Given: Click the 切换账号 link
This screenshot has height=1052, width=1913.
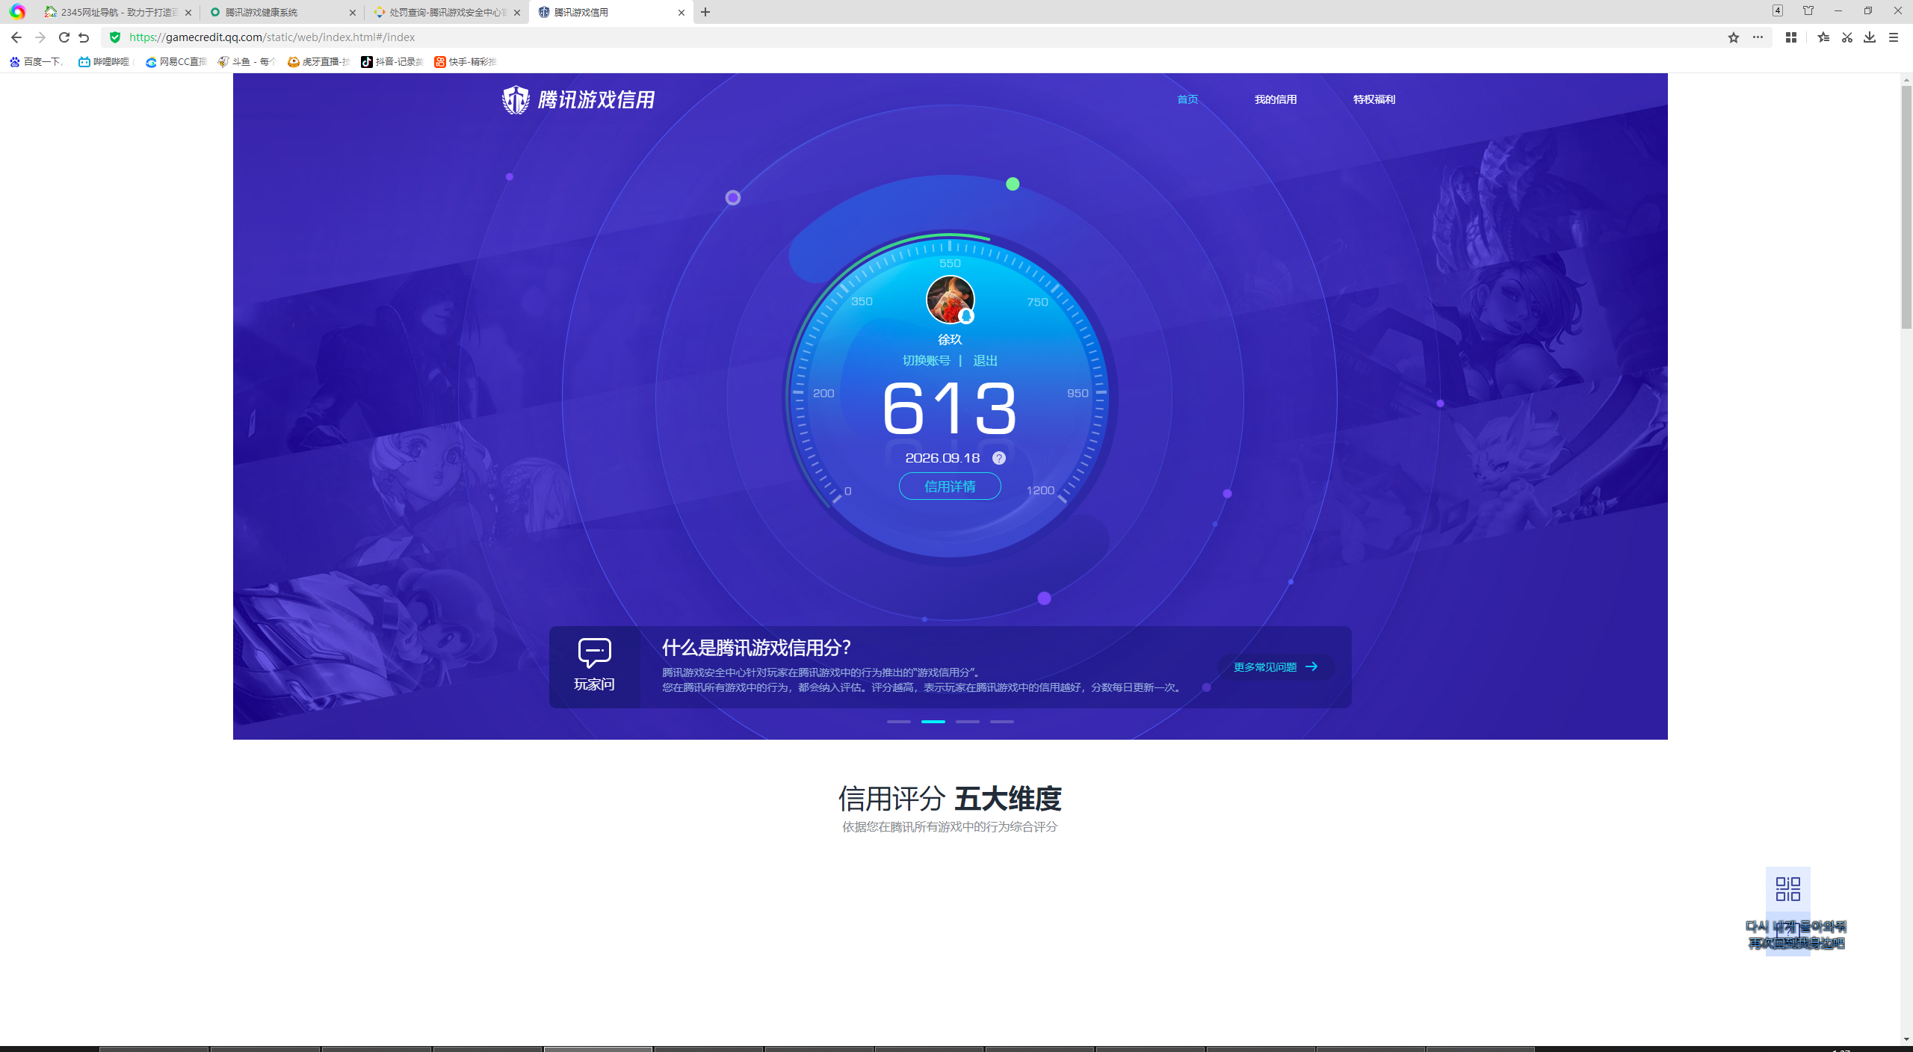Looking at the screenshot, I should click(927, 361).
